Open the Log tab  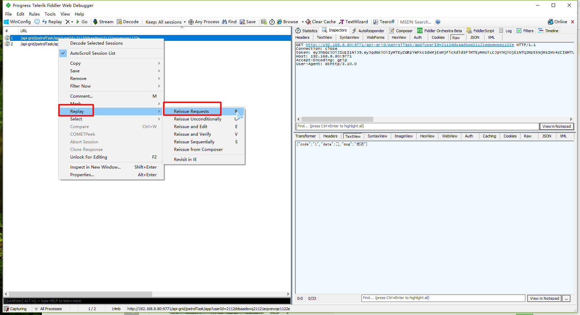point(505,30)
